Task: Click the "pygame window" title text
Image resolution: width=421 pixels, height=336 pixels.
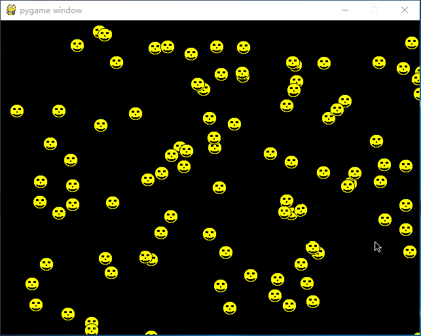Action: click(x=50, y=10)
